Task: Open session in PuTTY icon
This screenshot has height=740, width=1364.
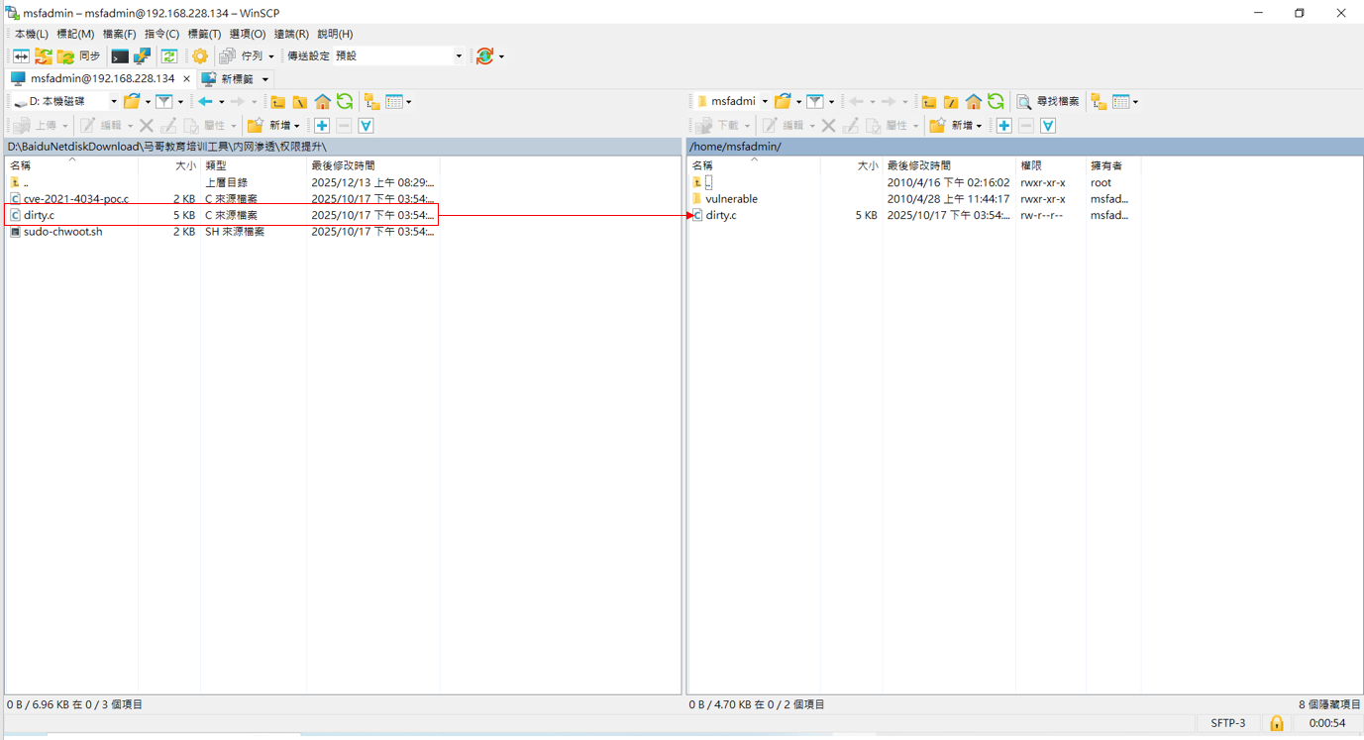Action: tap(143, 56)
